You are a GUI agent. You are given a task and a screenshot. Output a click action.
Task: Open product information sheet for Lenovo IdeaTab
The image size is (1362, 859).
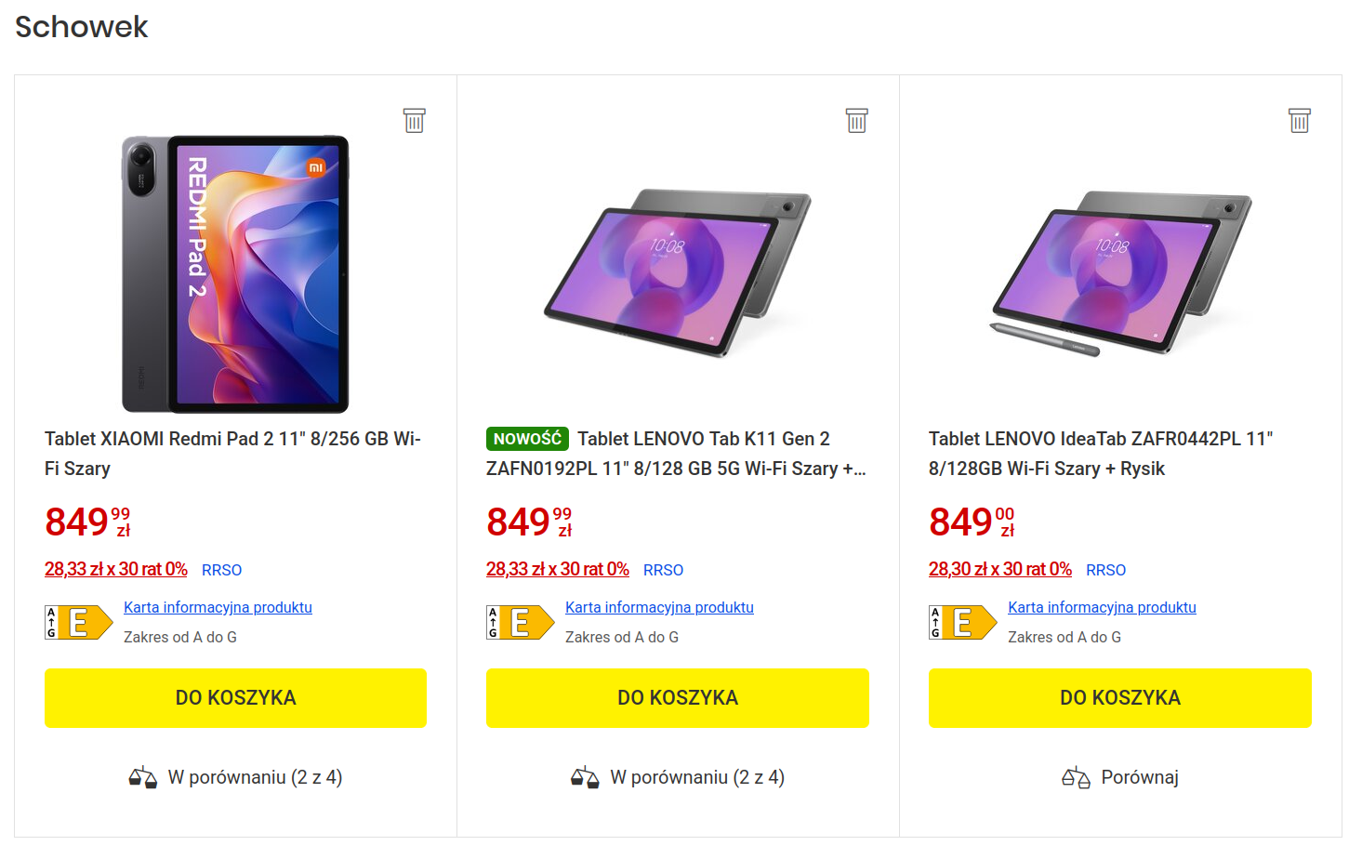click(x=1102, y=607)
